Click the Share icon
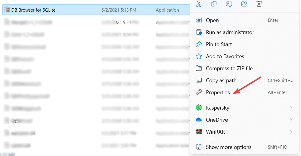301x156 pixels. (x=244, y=4)
